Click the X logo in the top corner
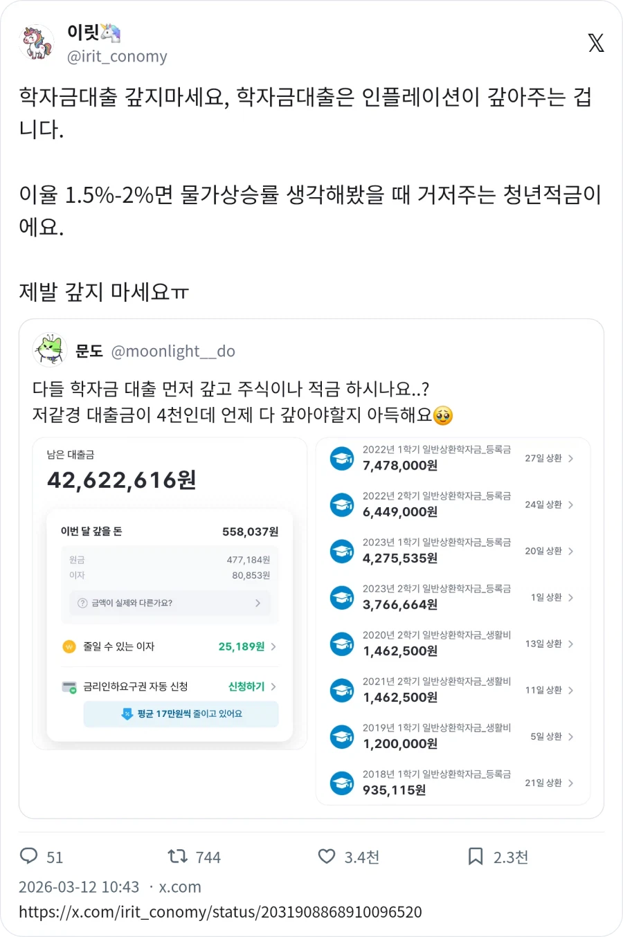Screen dimensions: 623x937 click(595, 43)
